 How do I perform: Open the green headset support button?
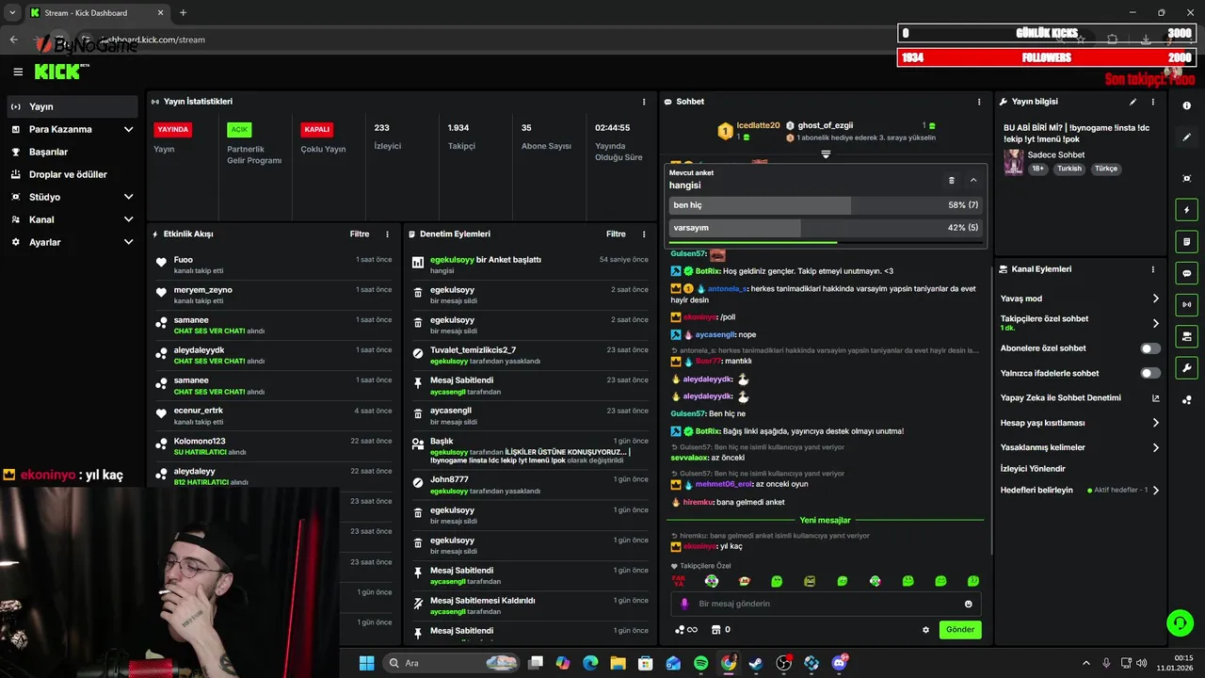coord(1180,623)
